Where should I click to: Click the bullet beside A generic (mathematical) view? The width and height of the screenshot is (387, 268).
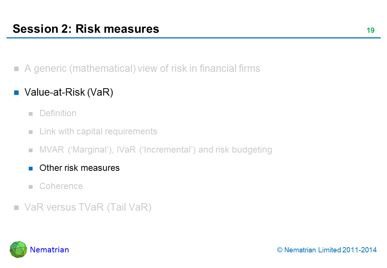click(x=17, y=69)
